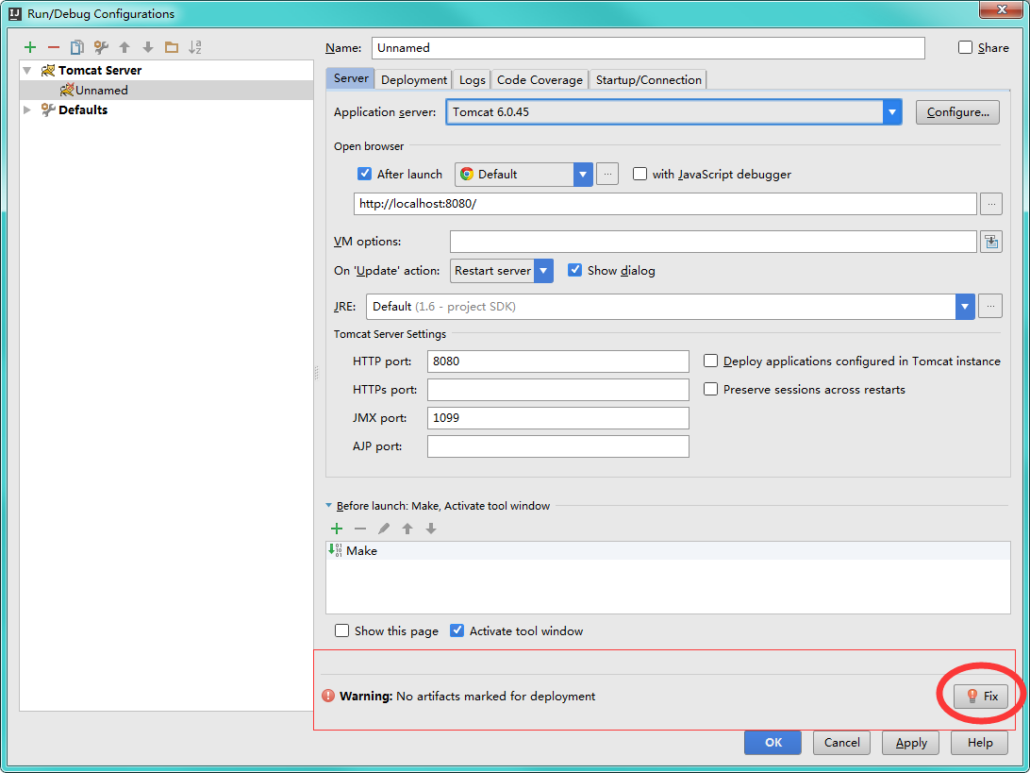Open the JRE dropdown

pyautogui.click(x=964, y=307)
